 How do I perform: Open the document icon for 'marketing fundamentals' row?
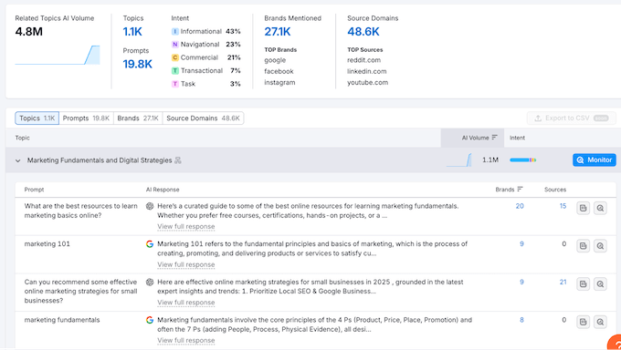(583, 322)
